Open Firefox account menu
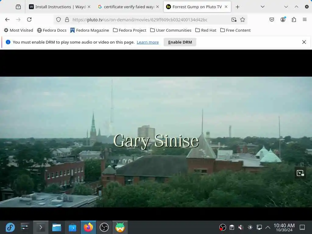 (283, 19)
